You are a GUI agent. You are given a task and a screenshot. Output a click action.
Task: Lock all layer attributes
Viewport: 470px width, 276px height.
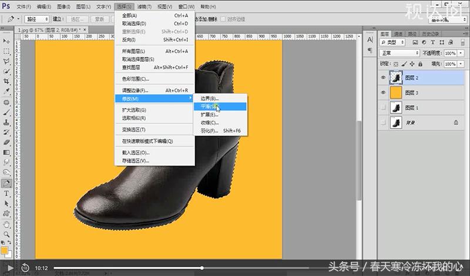[420, 64]
